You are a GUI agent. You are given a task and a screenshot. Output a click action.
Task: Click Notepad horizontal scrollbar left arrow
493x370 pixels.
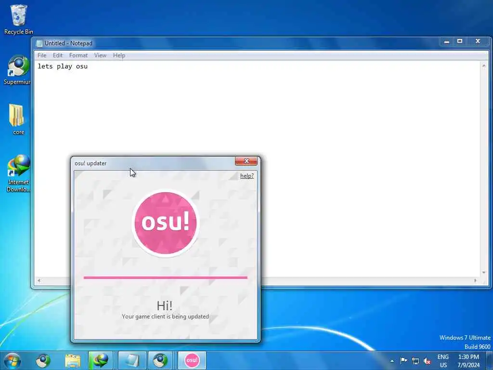(x=39, y=280)
